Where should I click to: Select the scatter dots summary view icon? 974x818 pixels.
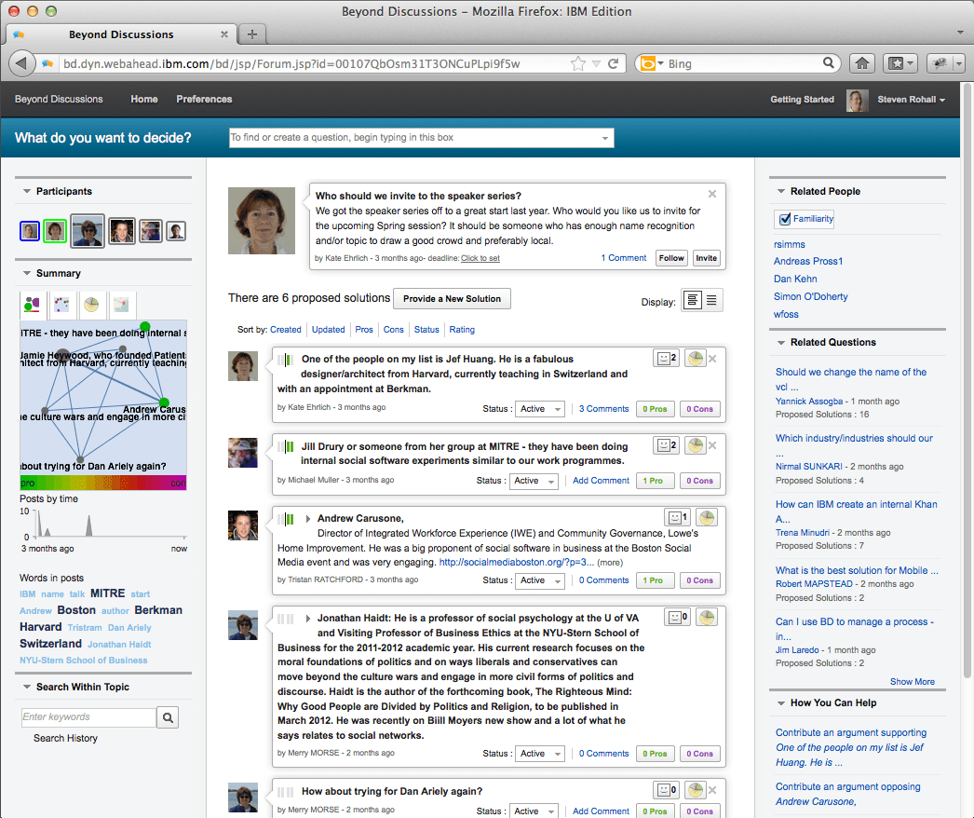(61, 305)
